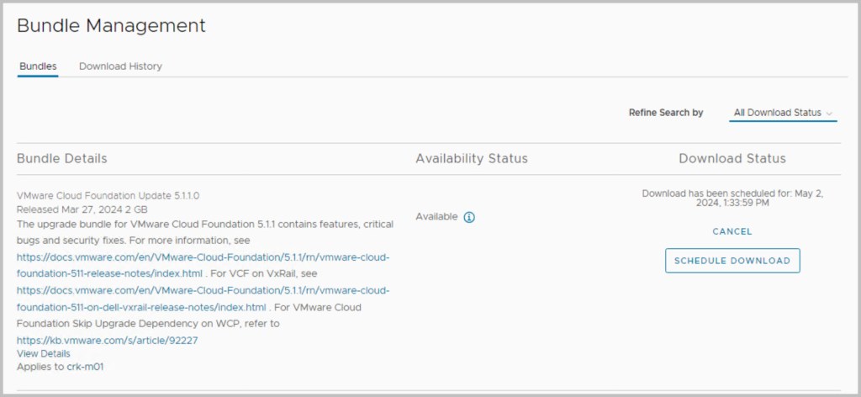Click the info icon beside Available status

(469, 217)
